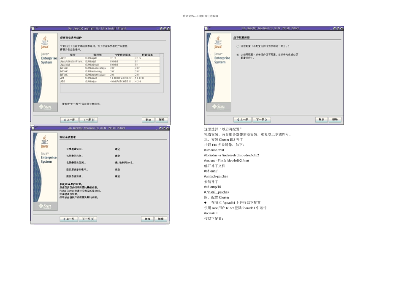Click the Java logo in the upgrade wizard
This screenshot has height=284, width=401.
[x=45, y=44]
